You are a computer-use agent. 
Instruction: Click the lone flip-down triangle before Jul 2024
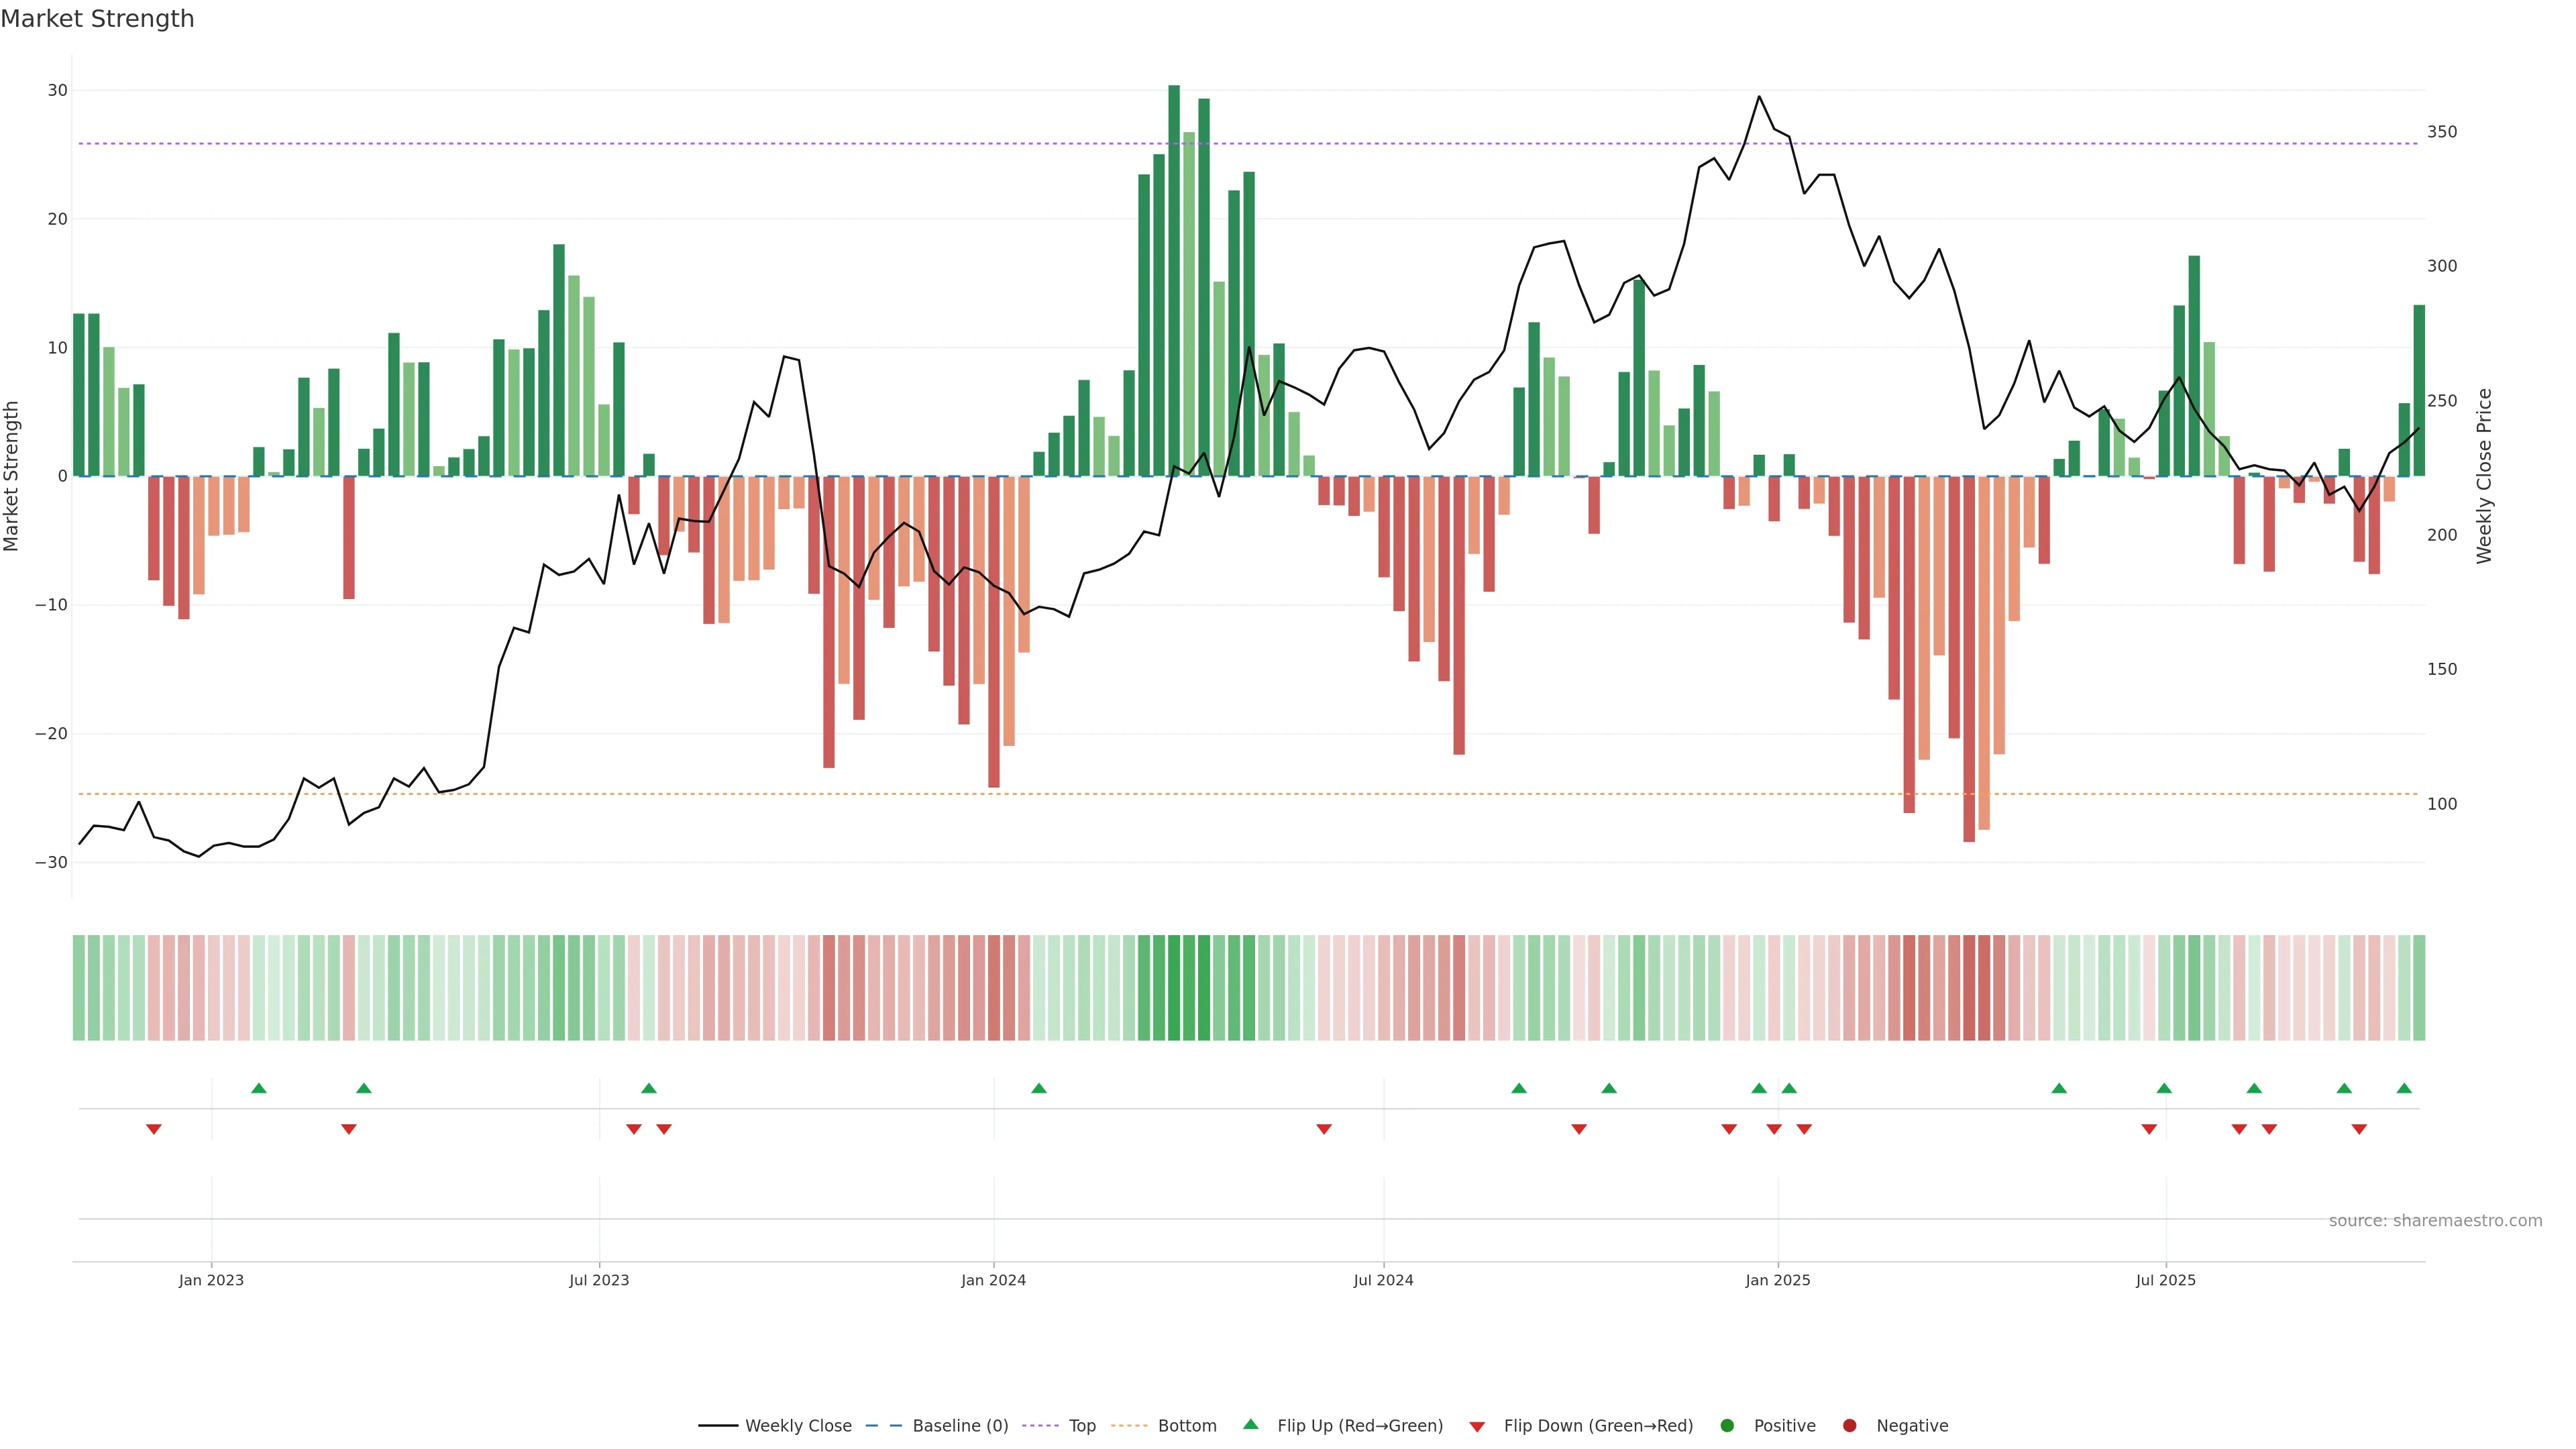click(x=1324, y=1129)
